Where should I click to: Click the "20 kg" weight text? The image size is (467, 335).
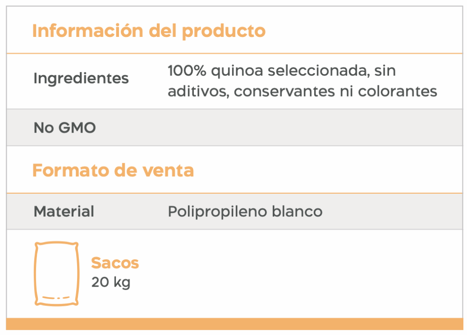(111, 282)
